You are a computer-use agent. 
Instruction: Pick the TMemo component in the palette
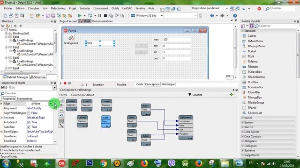coord(253,62)
